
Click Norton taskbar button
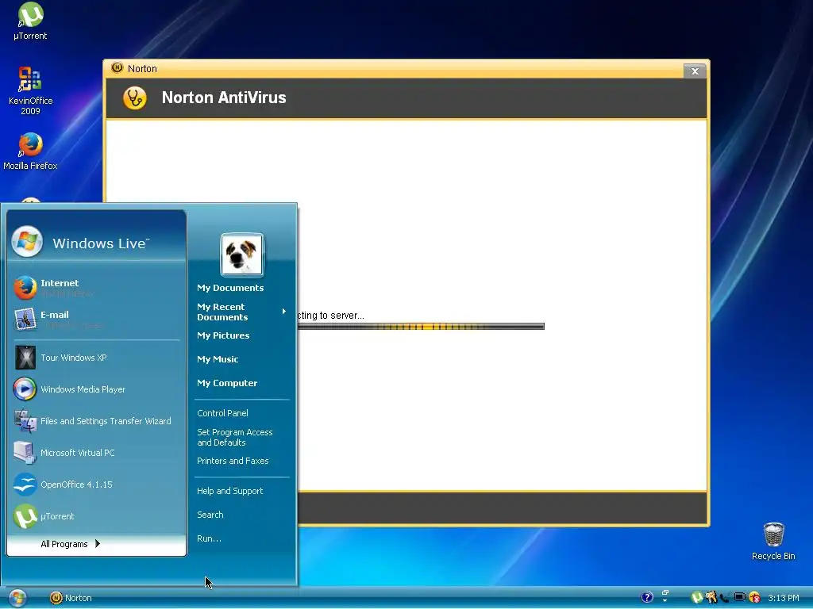point(71,598)
